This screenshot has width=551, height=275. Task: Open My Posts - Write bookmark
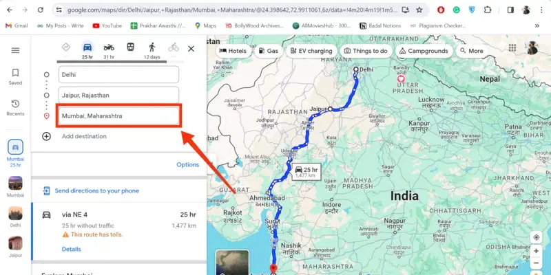(x=61, y=25)
